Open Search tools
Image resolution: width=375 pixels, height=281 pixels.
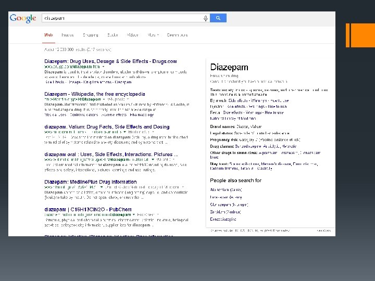[177, 35]
